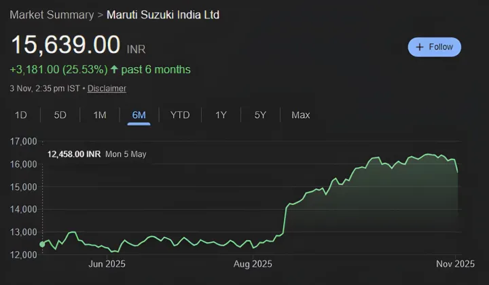Select the 1Y range tab
The image size is (489, 285).
221,115
